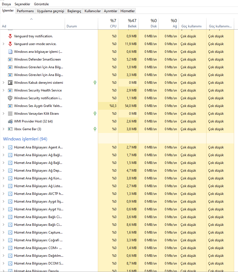Switch to the Uygulama geçmişi tab
238x272 pixels.
51,11
